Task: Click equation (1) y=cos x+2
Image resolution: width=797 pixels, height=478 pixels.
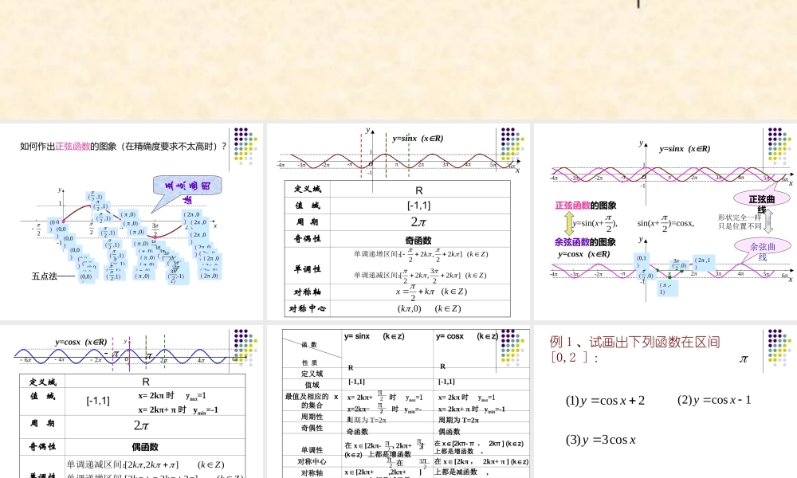Action: click(x=605, y=400)
